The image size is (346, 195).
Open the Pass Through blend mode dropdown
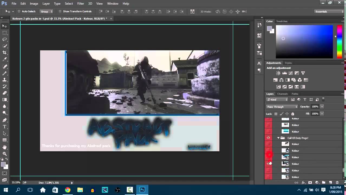coord(282,107)
